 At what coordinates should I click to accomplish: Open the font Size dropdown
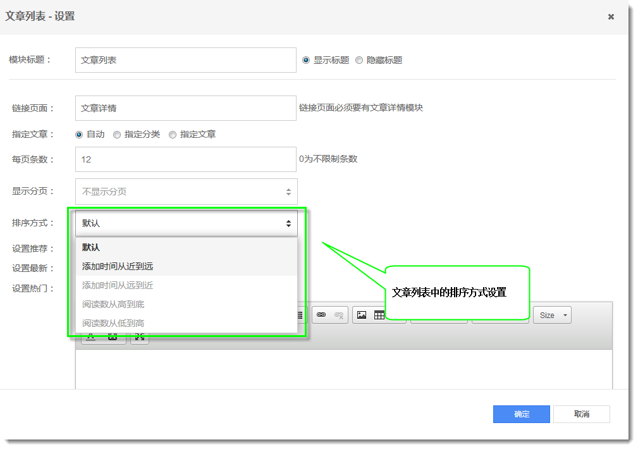click(552, 315)
